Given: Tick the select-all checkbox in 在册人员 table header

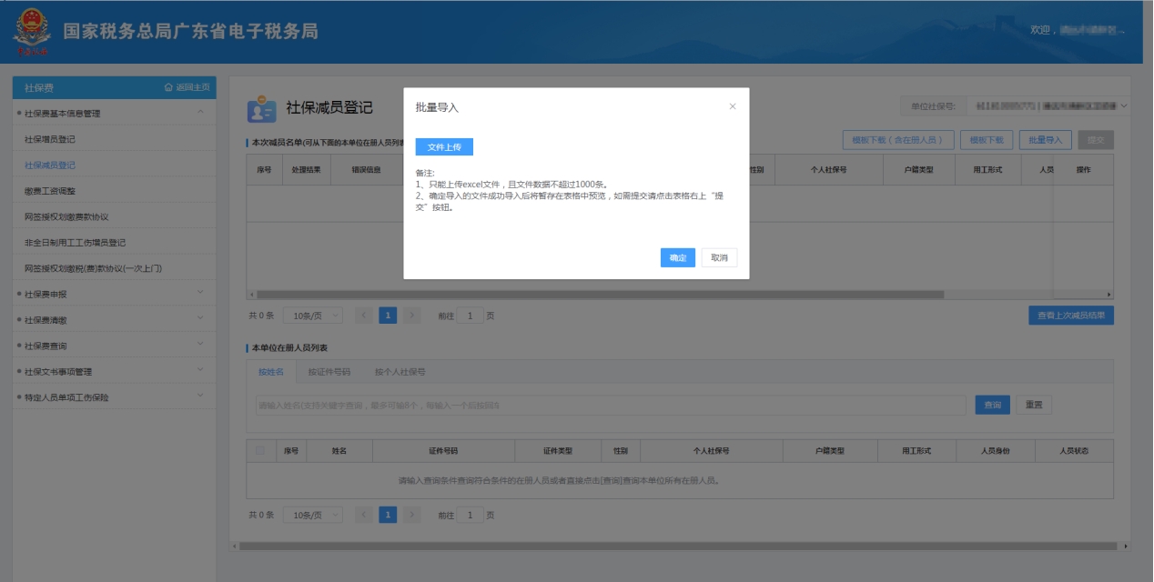Looking at the screenshot, I should point(260,451).
